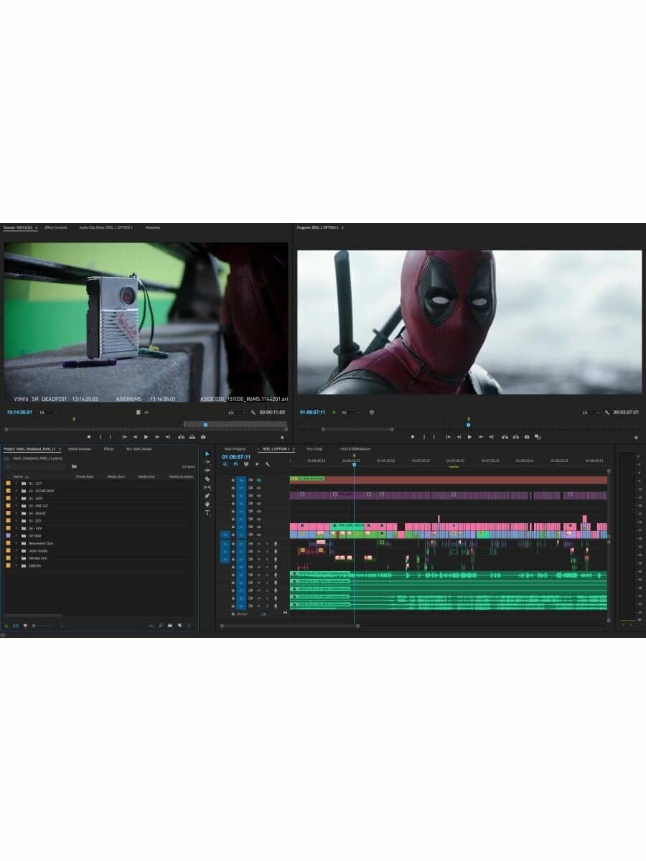The image size is (646, 861).
Task: Toggle insert sequences as nests option
Action: [x=225, y=464]
